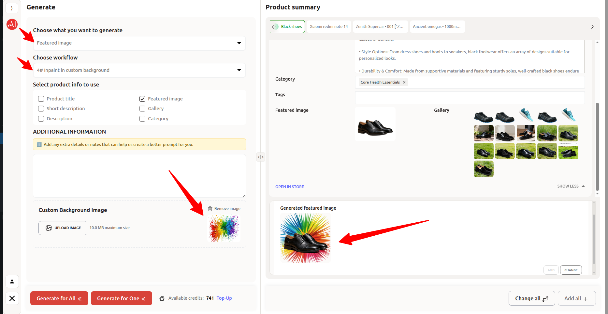Click the panel resize splitter handle

261,157
